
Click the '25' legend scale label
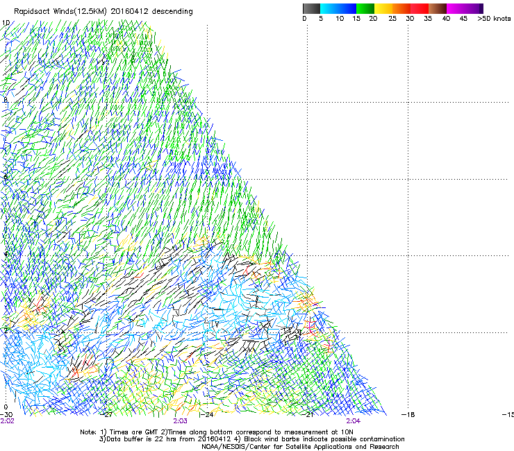pos(392,19)
